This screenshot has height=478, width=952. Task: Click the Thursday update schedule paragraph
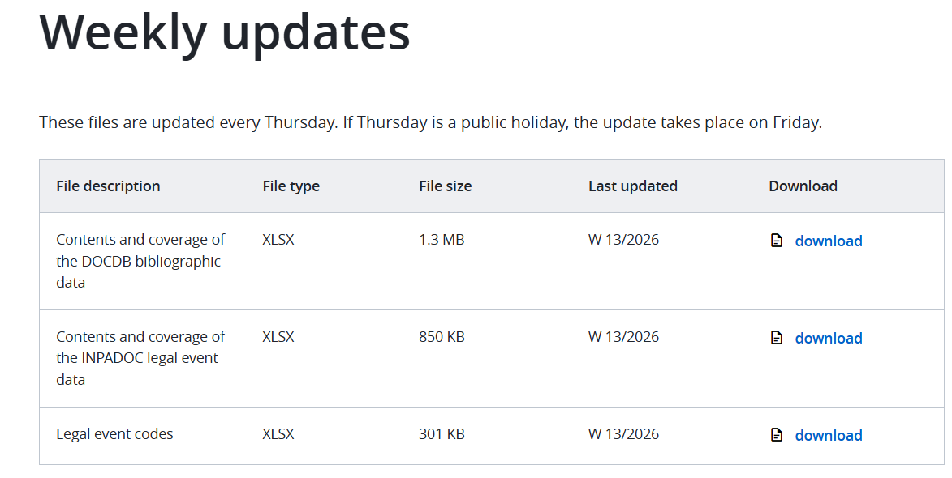(x=430, y=123)
